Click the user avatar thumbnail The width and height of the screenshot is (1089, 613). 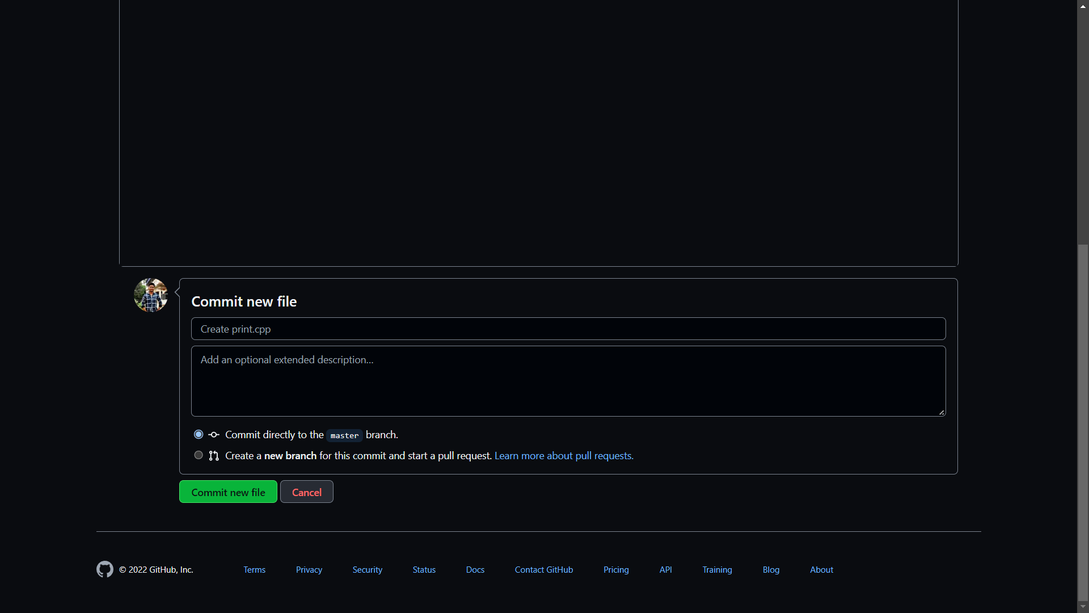pyautogui.click(x=151, y=295)
